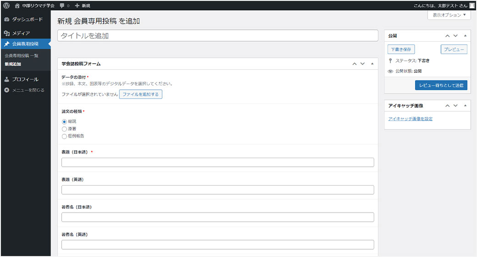The height and width of the screenshot is (257, 477).
Task: Go to 会員専用投稿 一覧 submenu
Action: click(22, 55)
